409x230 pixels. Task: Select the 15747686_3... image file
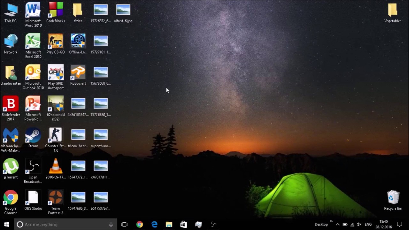tap(78, 201)
